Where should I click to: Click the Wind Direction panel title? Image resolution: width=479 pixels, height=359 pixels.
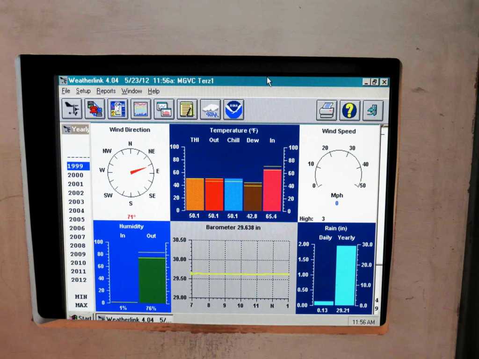pyautogui.click(x=130, y=129)
